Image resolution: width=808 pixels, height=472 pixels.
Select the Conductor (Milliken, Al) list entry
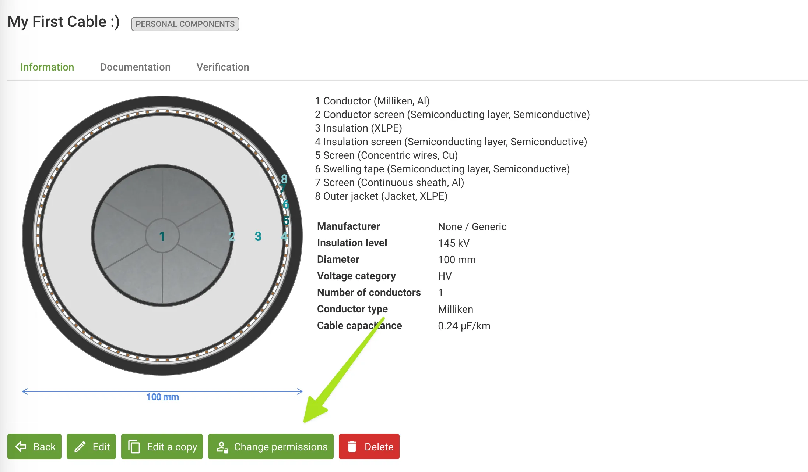pyautogui.click(x=372, y=101)
